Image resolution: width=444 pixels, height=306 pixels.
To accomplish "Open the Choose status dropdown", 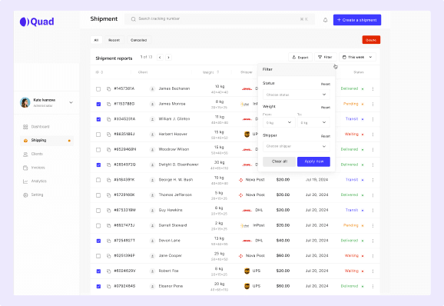I will click(297, 95).
